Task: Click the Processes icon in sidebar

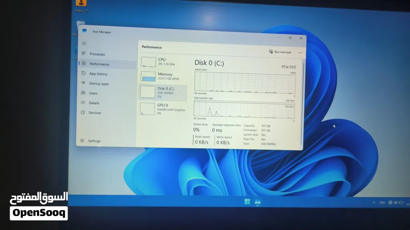Action: click(x=84, y=54)
